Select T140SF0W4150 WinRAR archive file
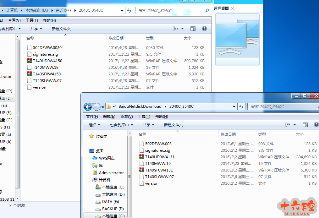The image size is (319, 218). [x=47, y=74]
